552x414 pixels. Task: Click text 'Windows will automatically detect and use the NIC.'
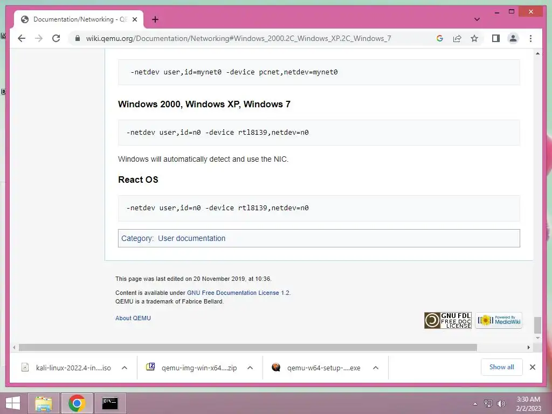[x=203, y=159]
